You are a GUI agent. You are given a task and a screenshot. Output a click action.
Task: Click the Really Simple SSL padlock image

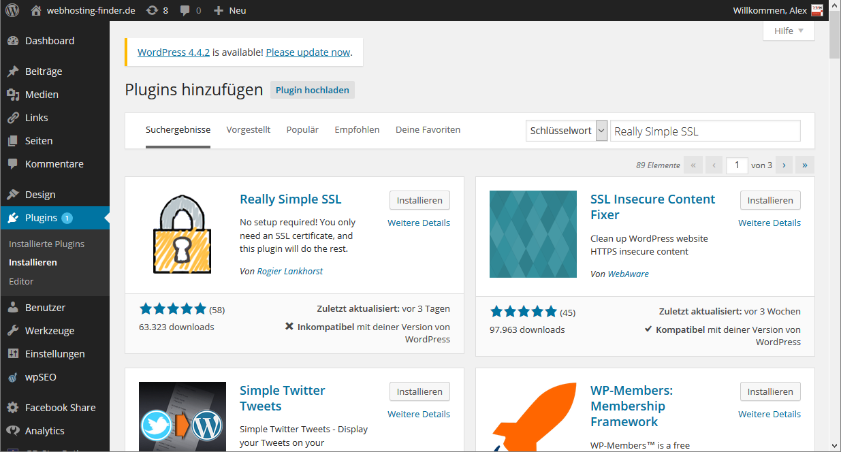pyautogui.click(x=183, y=234)
